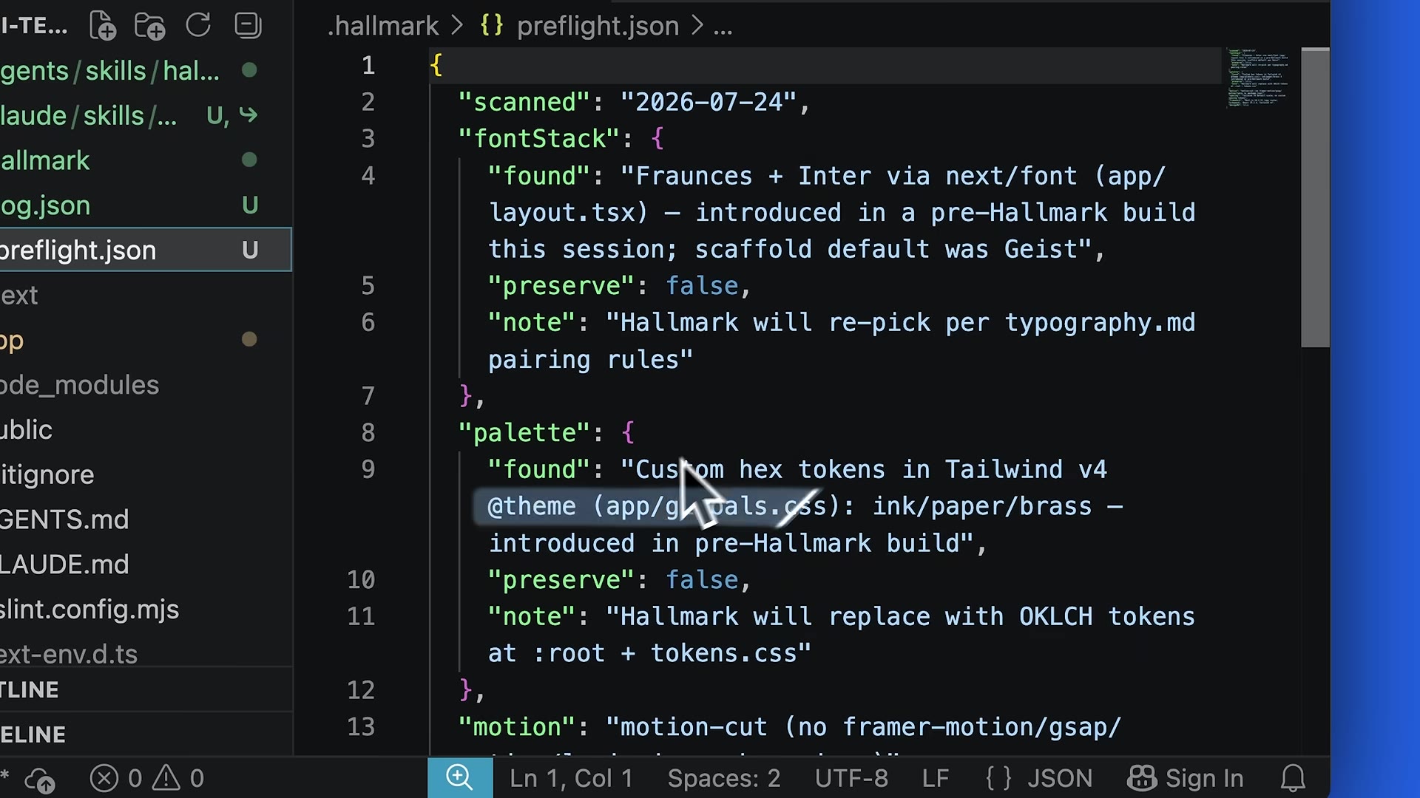Image resolution: width=1420 pixels, height=798 pixels.
Task: Click the breadcrumb ellipsis symbol selector
Action: pos(723,27)
